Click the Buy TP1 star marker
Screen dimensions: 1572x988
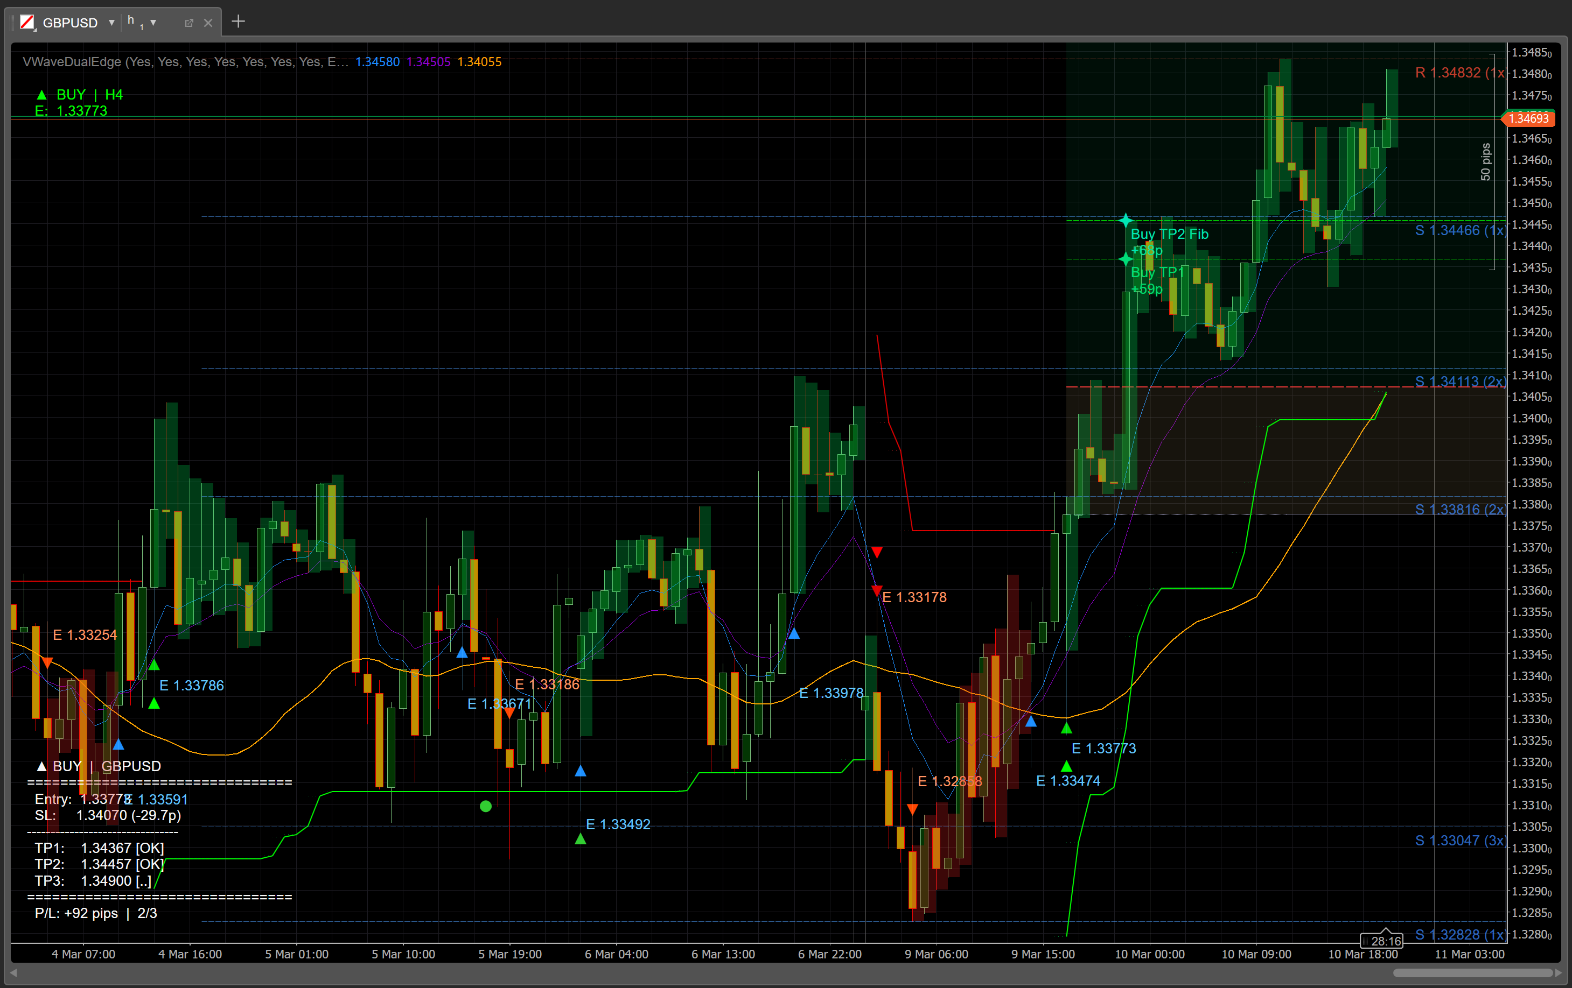tap(1126, 259)
